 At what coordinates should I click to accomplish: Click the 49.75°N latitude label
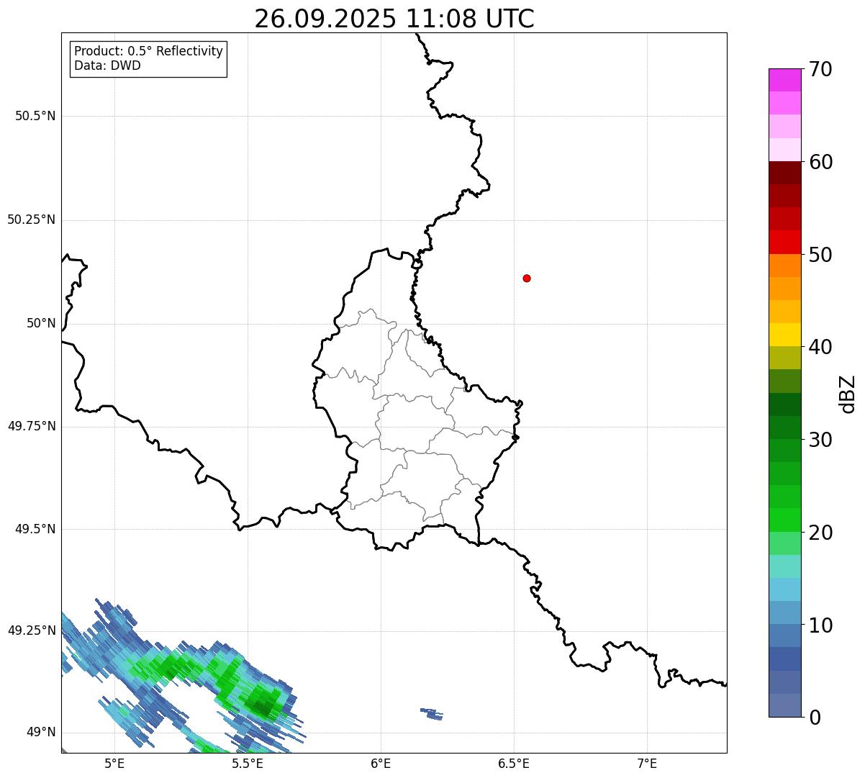(x=32, y=426)
